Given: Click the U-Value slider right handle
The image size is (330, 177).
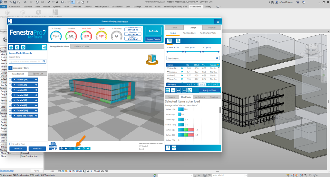Looking at the screenshot, I should point(183,52).
